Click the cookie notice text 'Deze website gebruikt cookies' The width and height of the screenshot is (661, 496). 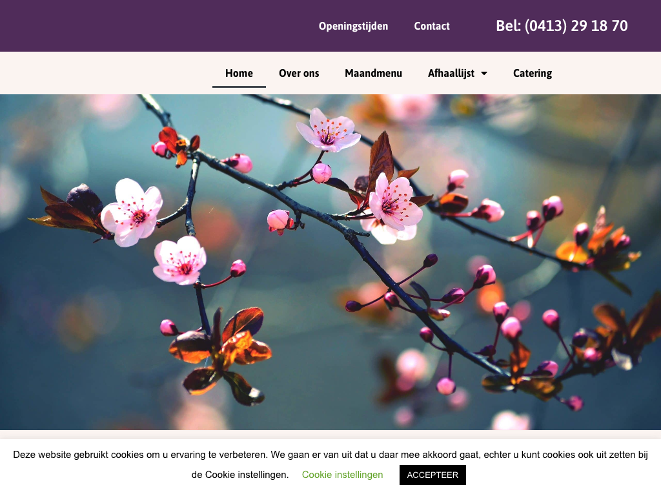(x=78, y=455)
